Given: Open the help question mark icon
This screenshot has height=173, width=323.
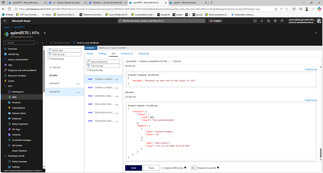Looking at the screenshot, I should tap(275, 21).
